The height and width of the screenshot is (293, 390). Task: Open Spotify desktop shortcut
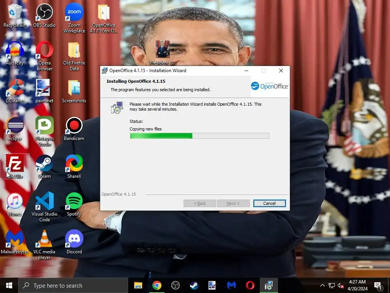74,204
